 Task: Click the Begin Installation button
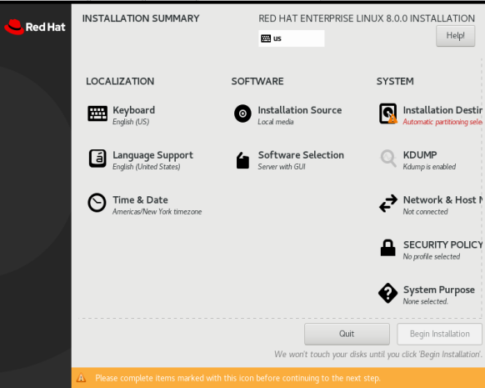(439, 334)
